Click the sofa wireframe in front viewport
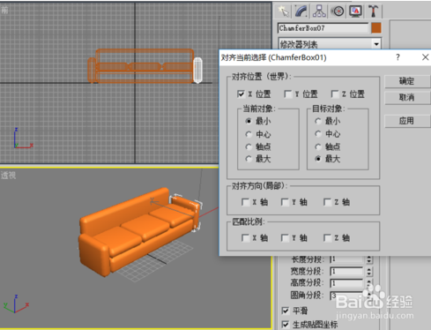The width and height of the screenshot is (431, 330). click(x=141, y=66)
